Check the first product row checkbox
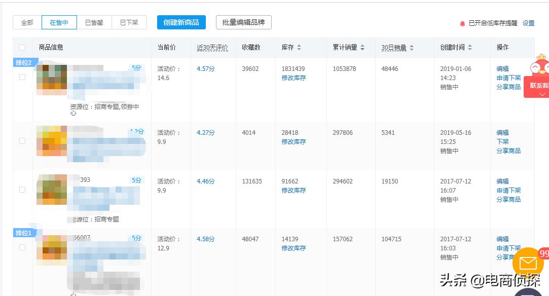Screen dimensions: 549x296 tap(22, 77)
